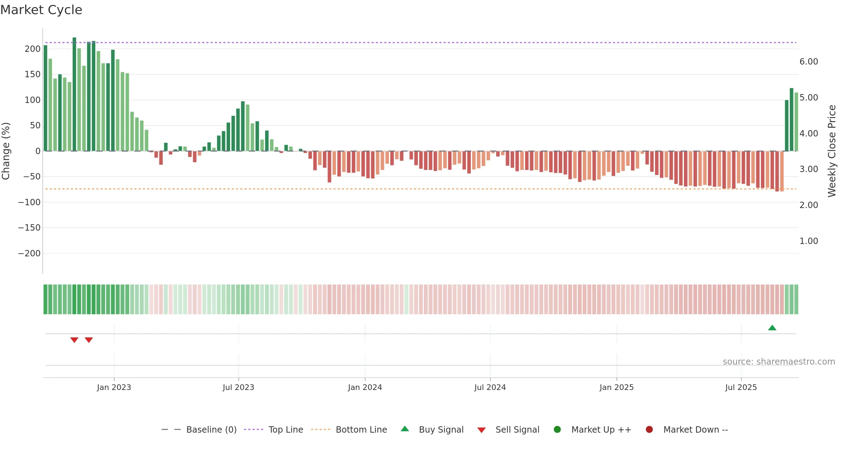The width and height of the screenshot is (847, 476).
Task: Click the −200 tick on the left axis
Action: click(x=29, y=254)
